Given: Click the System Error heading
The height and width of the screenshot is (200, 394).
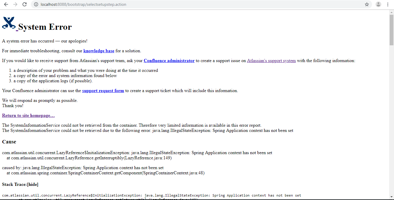Looking at the screenshot, I should (45, 27).
